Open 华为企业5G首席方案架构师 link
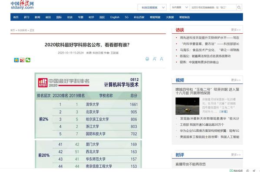 tap(209, 131)
